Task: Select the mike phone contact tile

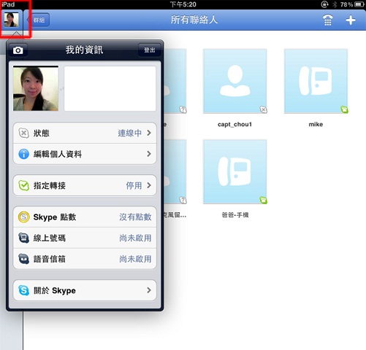Action: (x=316, y=81)
